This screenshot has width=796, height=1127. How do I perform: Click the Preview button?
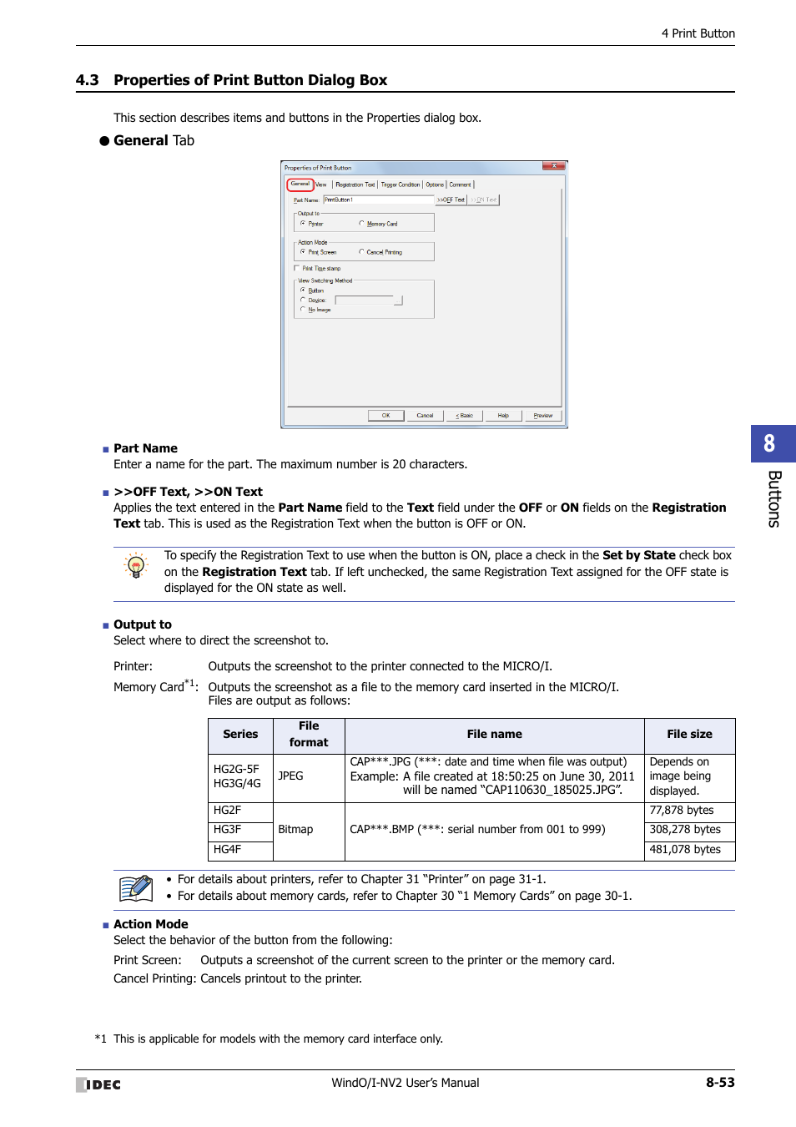coord(543,415)
